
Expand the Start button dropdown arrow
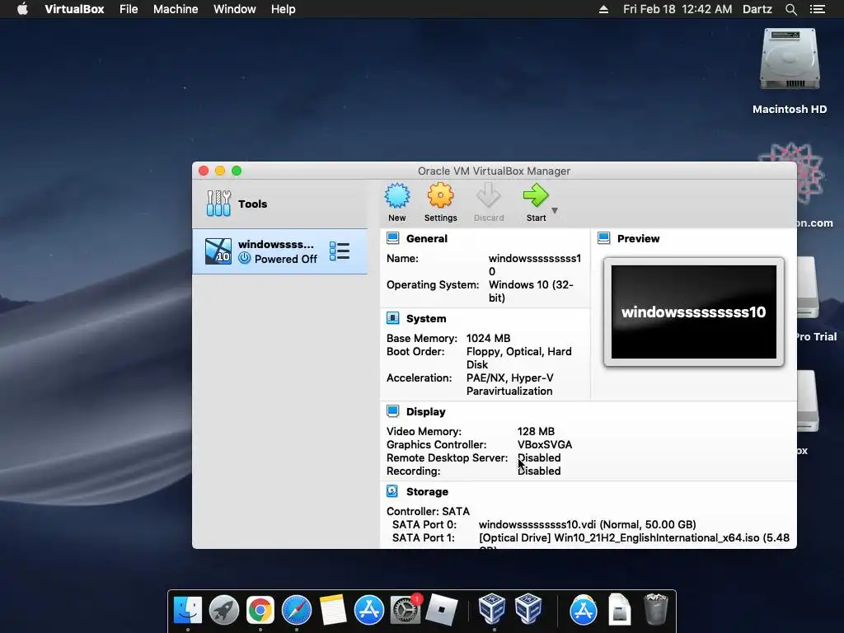[555, 210]
